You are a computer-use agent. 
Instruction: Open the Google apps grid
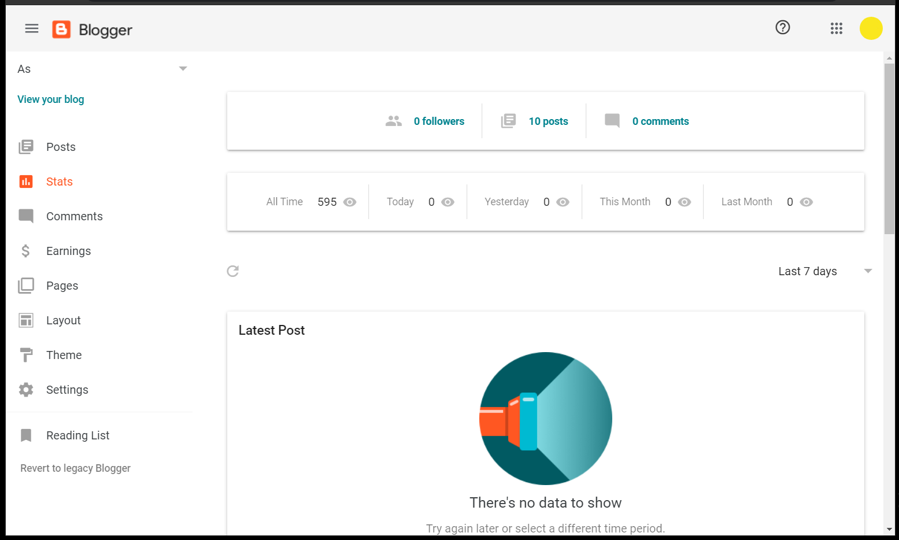[836, 28]
